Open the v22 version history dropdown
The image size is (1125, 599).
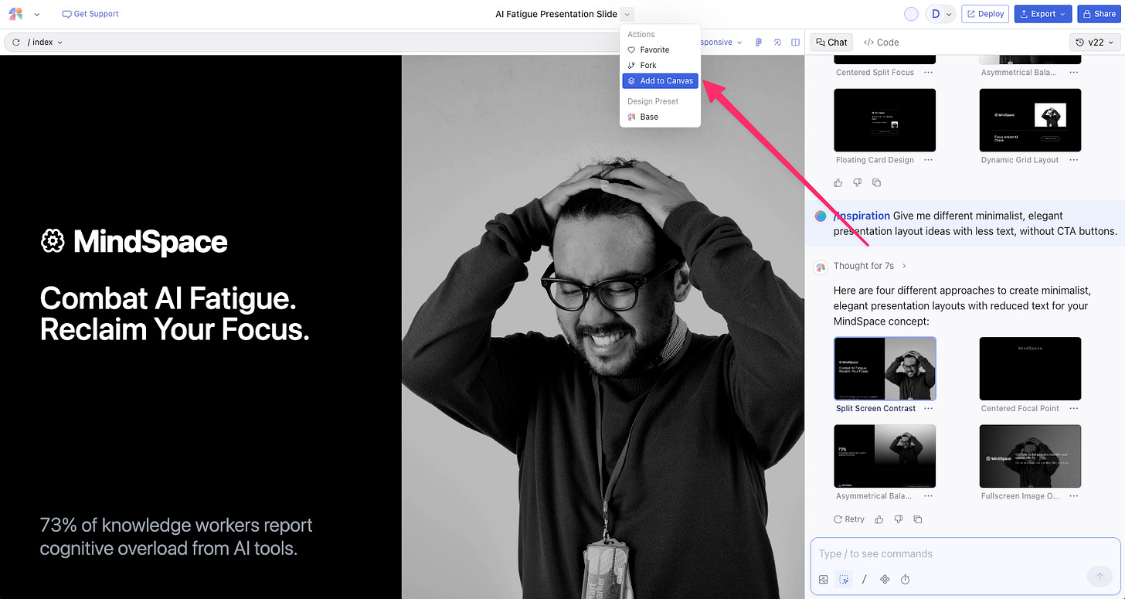click(1094, 43)
